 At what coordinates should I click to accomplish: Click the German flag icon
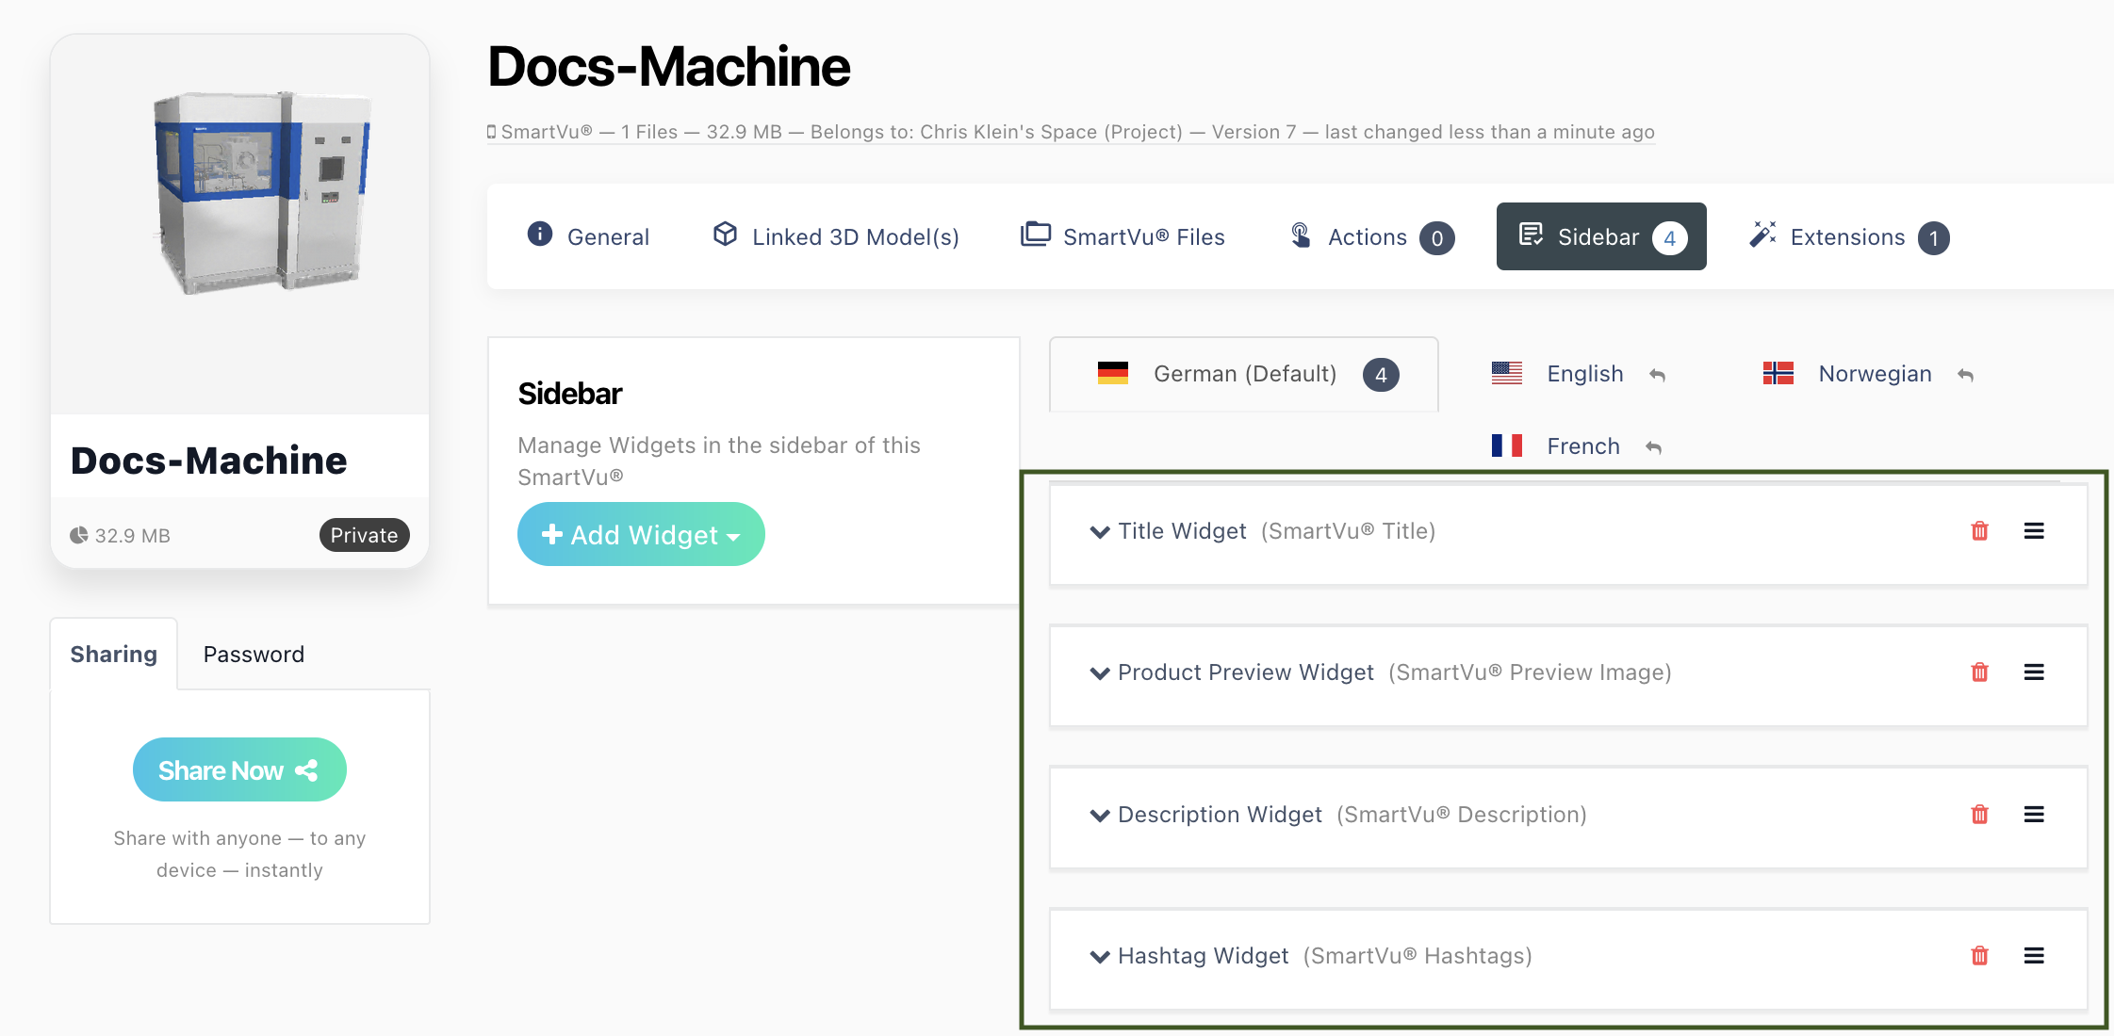pyautogui.click(x=1113, y=373)
